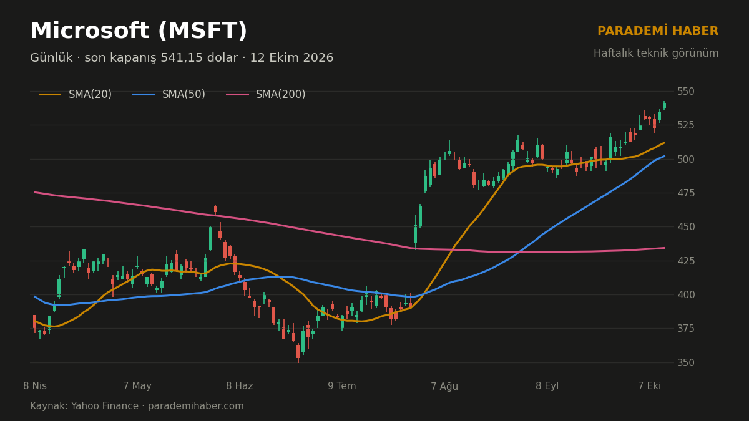Click the PARADEMİ HABER brand label
Screen dimensions: 749x421
click(658, 31)
